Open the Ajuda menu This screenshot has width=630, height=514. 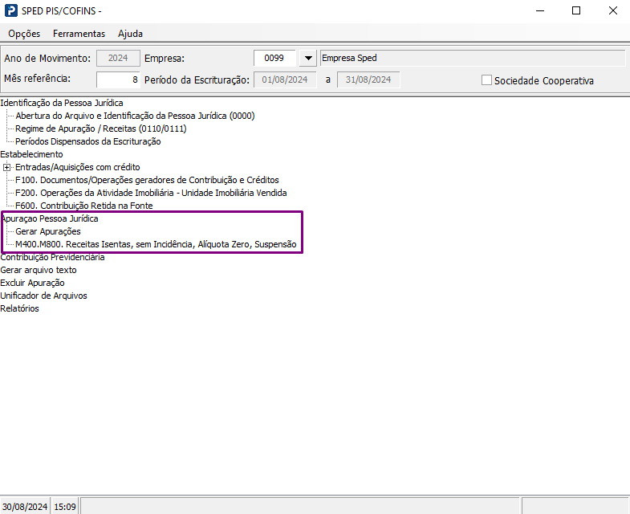click(130, 34)
